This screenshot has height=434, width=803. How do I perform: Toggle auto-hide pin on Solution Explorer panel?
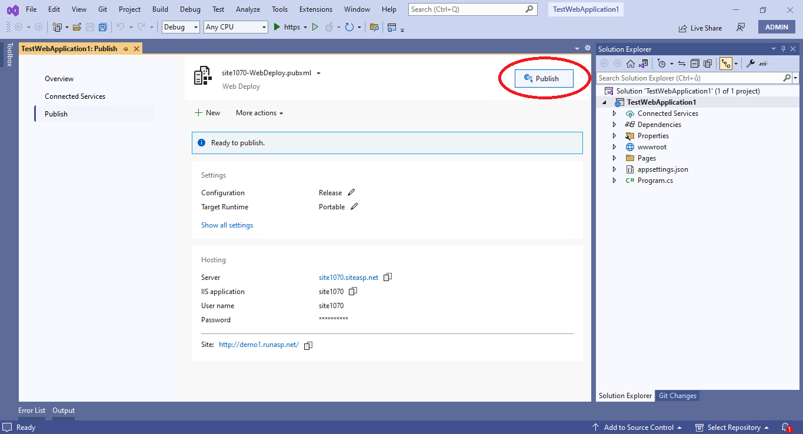tap(783, 49)
